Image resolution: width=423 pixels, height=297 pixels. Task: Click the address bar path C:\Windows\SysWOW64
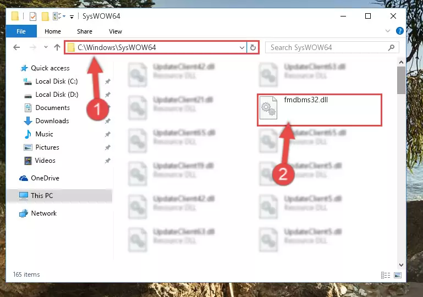point(117,47)
